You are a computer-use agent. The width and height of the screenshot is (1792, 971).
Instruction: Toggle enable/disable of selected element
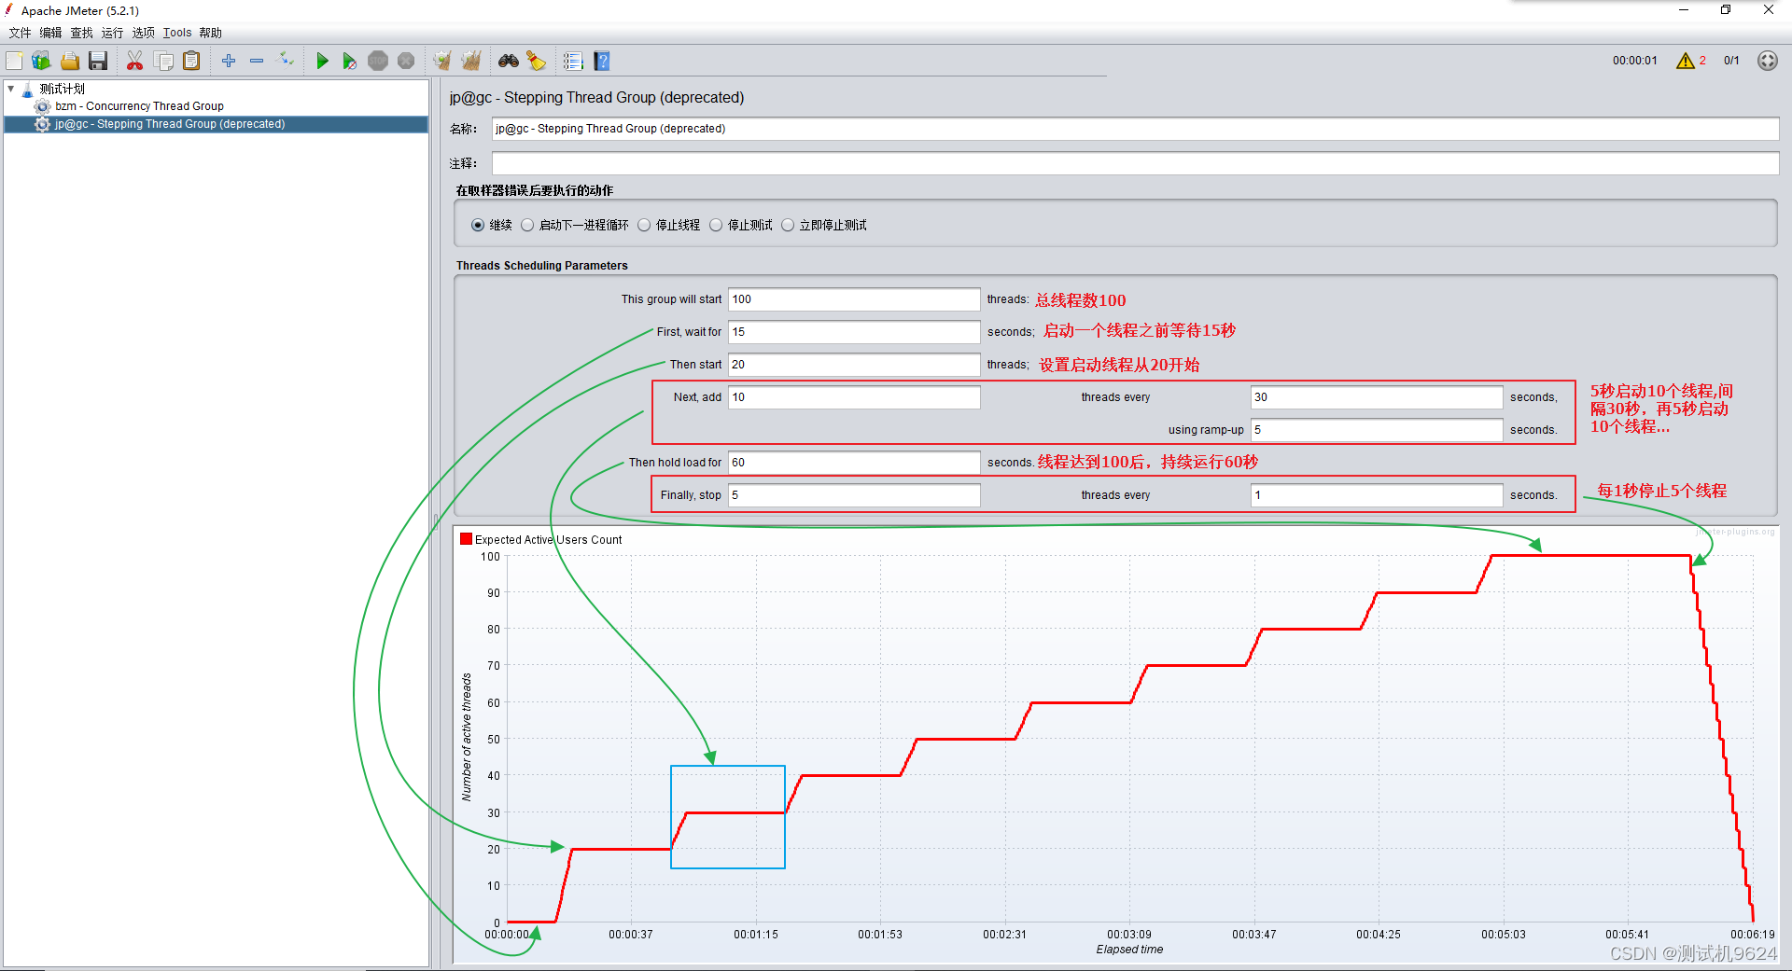[x=287, y=61]
